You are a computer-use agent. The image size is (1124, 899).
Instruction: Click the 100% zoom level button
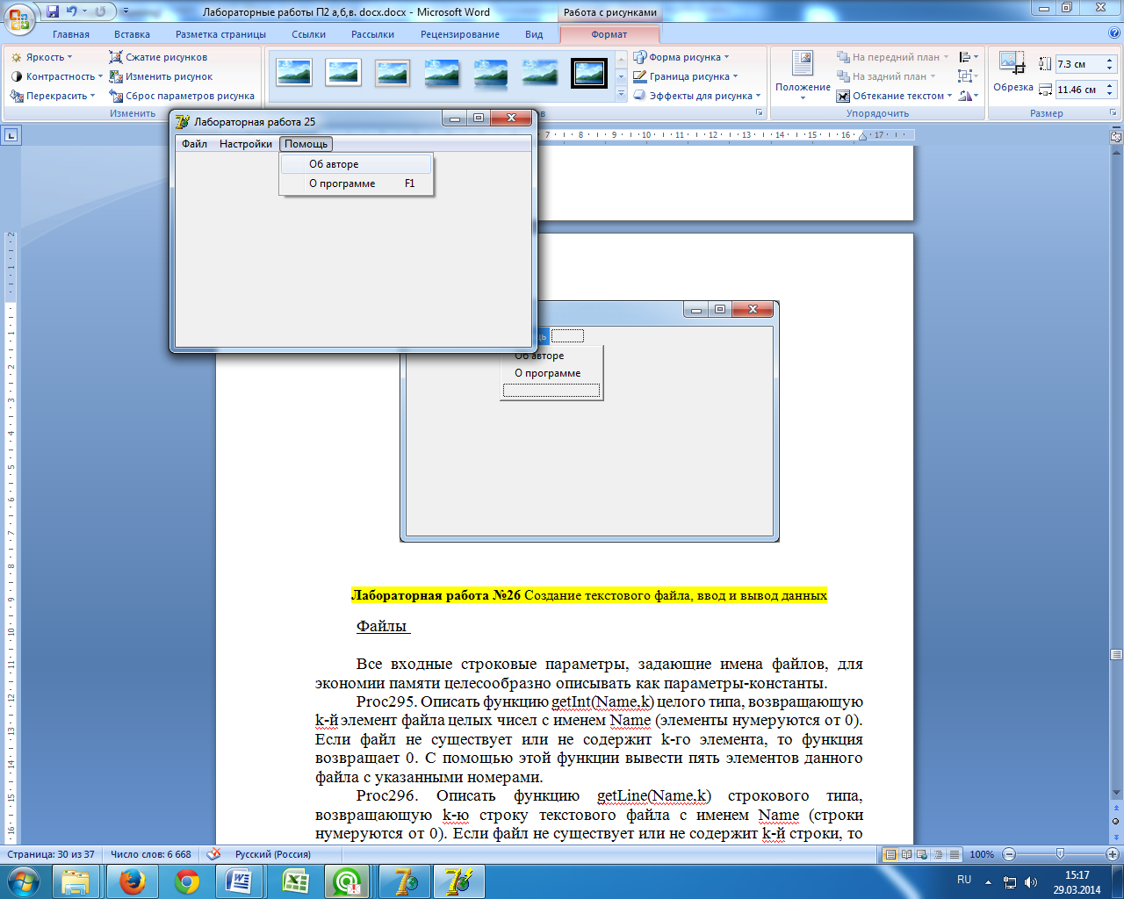(982, 854)
